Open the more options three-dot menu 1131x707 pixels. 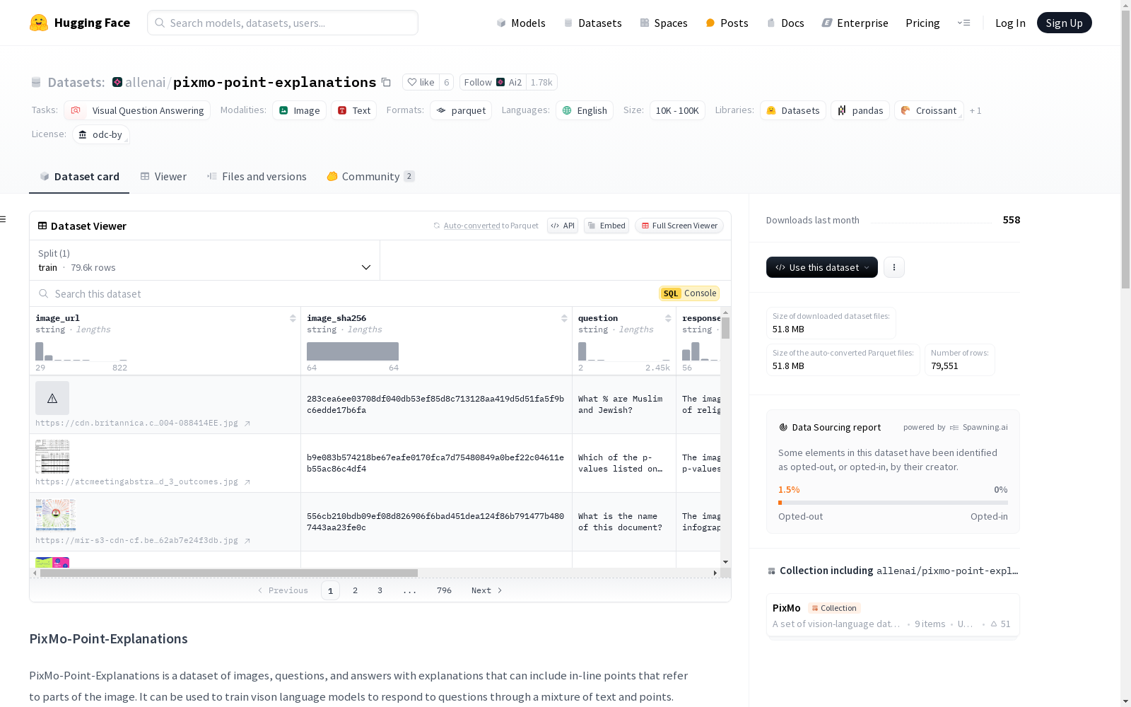coord(894,267)
